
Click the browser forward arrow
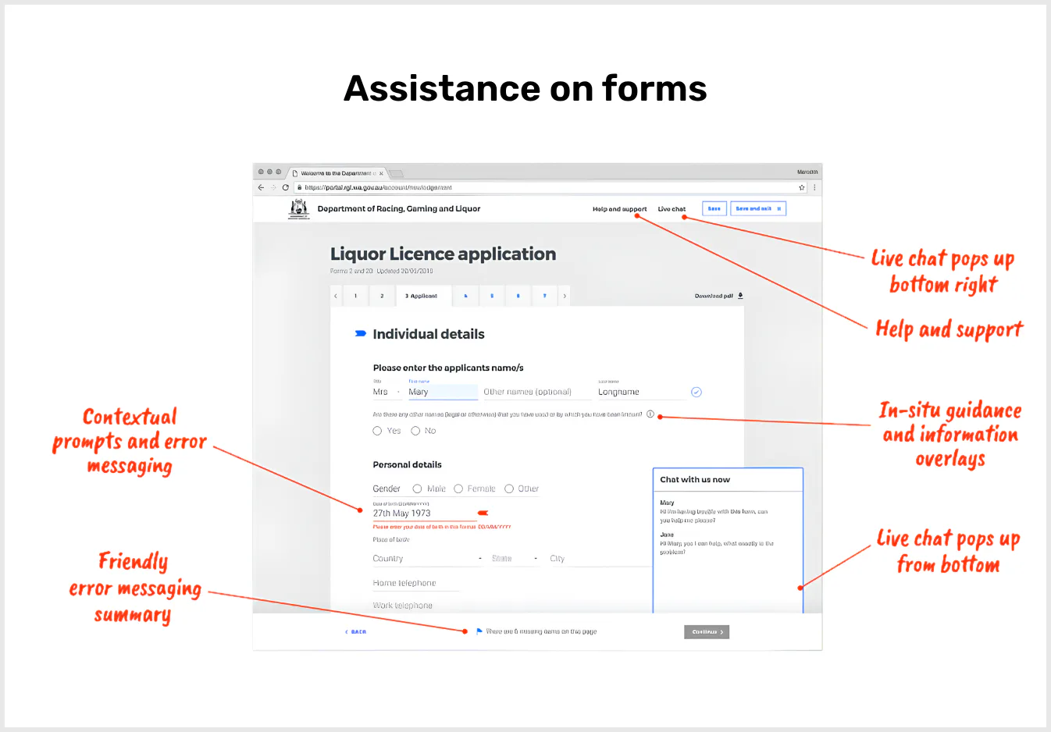[x=273, y=187]
